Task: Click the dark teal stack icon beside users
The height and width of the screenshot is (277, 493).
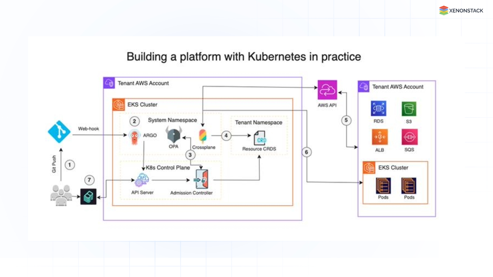Action: click(88, 197)
